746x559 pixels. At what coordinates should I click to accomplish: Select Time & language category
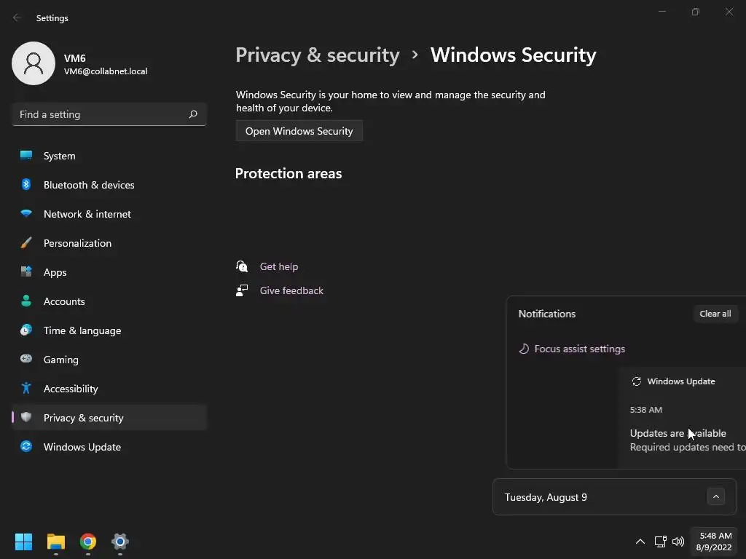pyautogui.click(x=82, y=330)
